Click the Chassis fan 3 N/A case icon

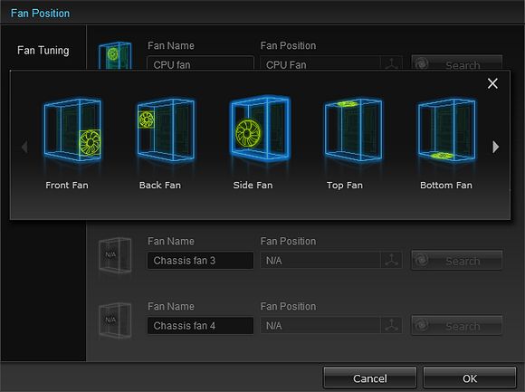click(x=115, y=255)
